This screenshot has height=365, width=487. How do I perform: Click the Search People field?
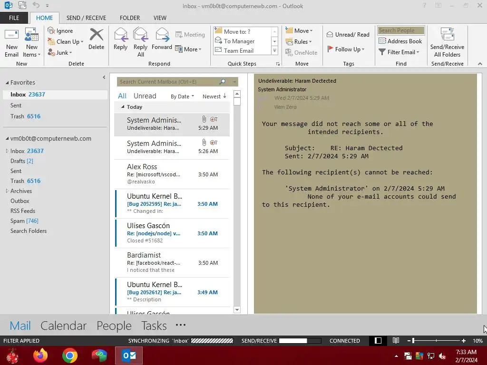(x=401, y=30)
